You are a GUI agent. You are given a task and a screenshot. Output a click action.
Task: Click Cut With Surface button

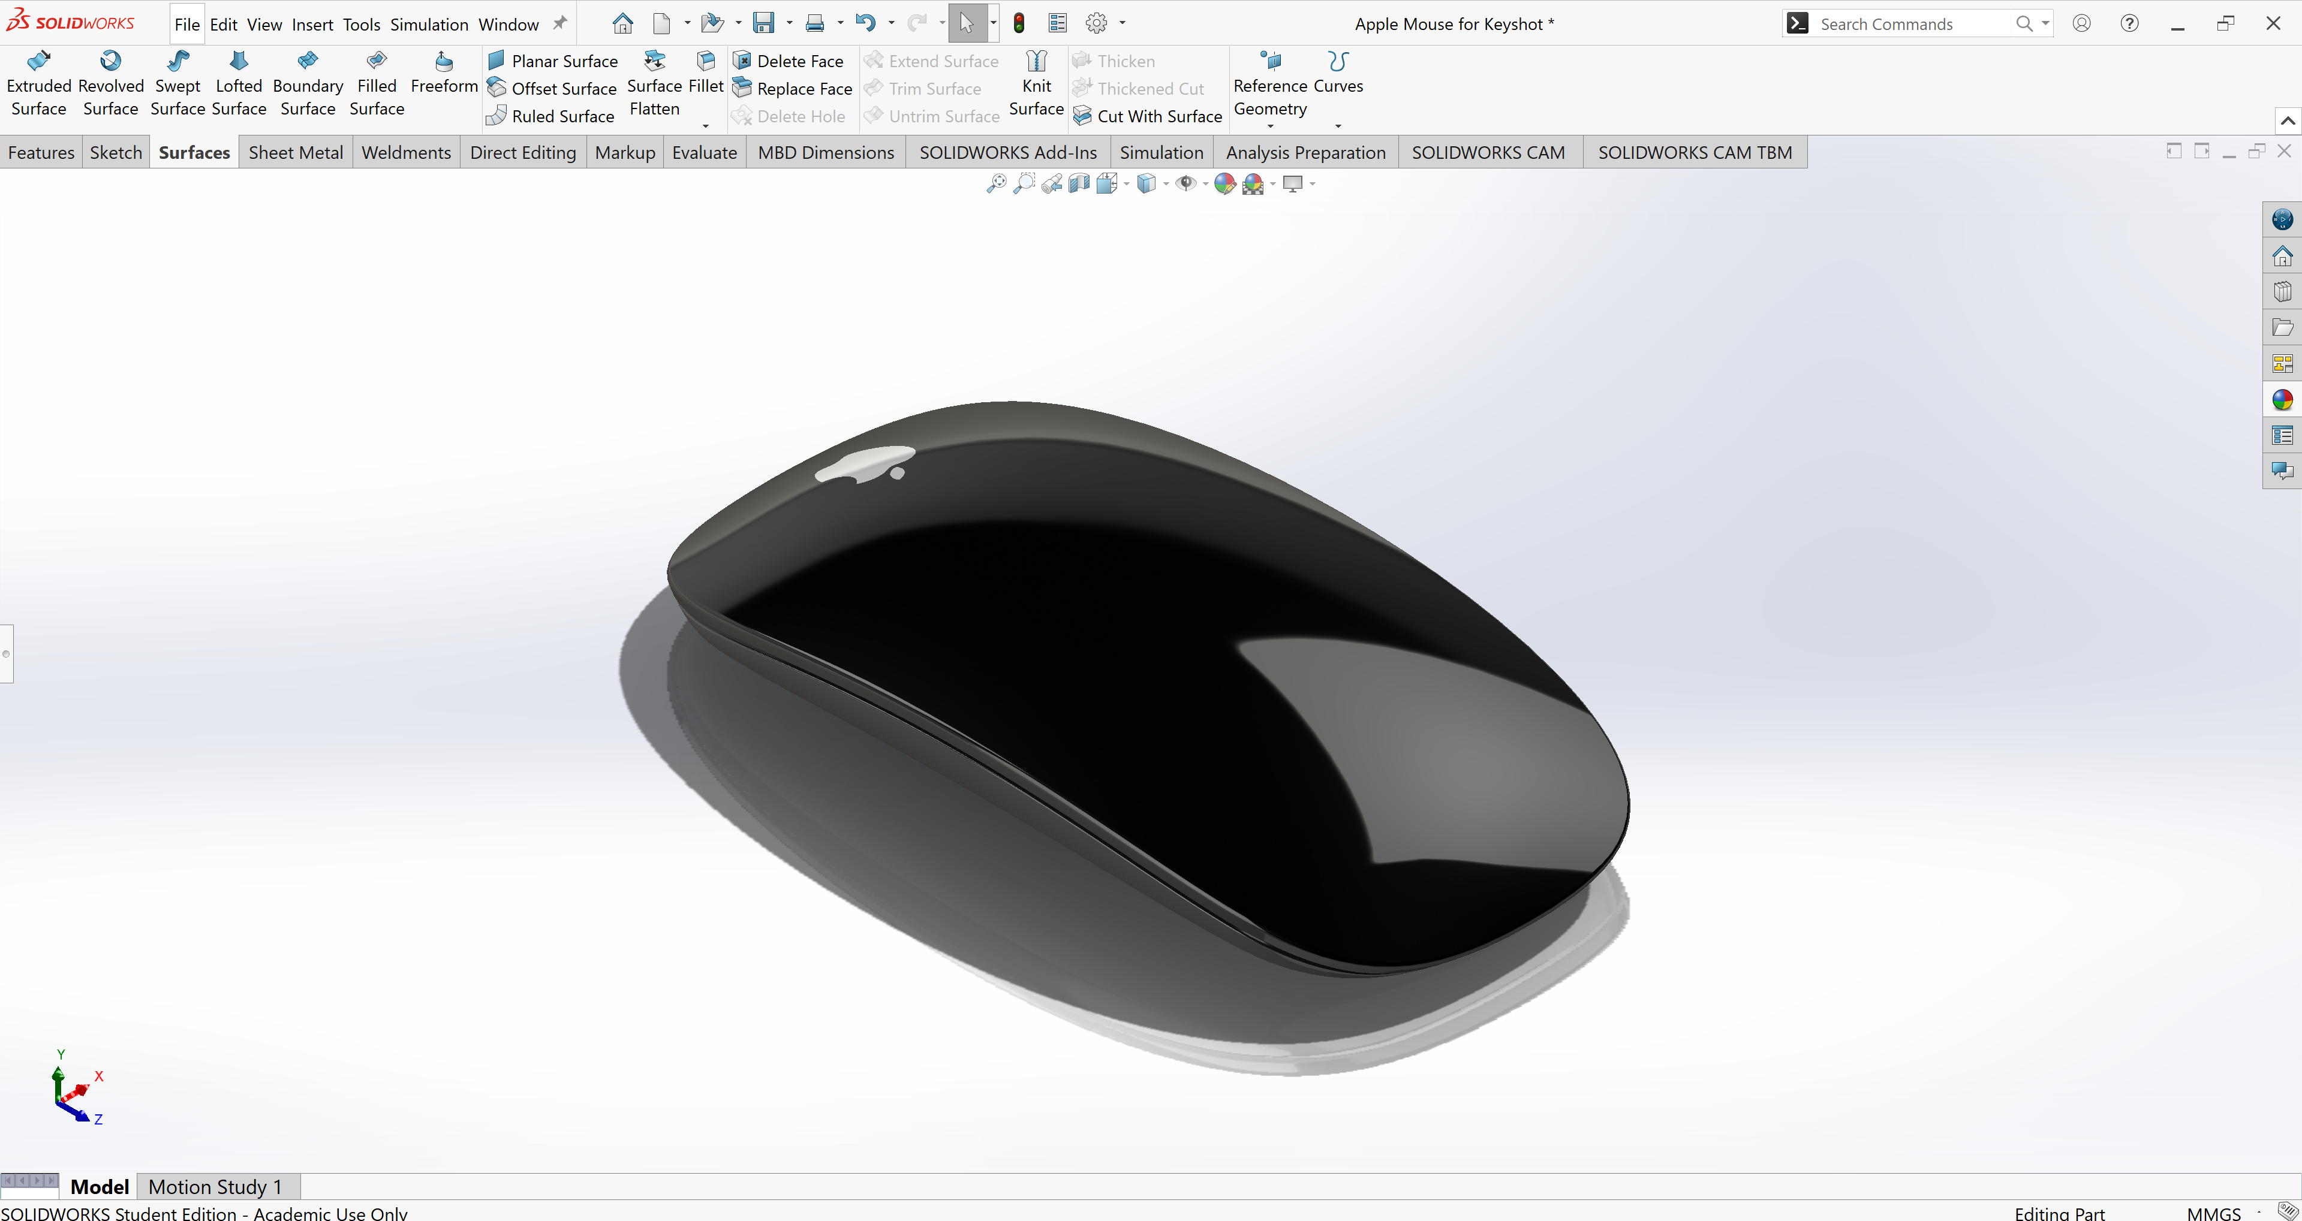pyautogui.click(x=1148, y=116)
